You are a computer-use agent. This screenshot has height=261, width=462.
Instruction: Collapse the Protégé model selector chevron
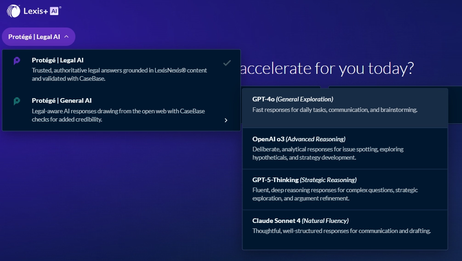point(67,37)
